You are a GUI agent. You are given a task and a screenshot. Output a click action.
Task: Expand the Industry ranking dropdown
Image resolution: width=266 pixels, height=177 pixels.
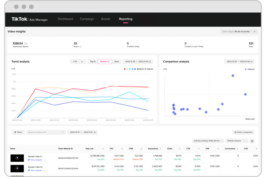pos(208,141)
